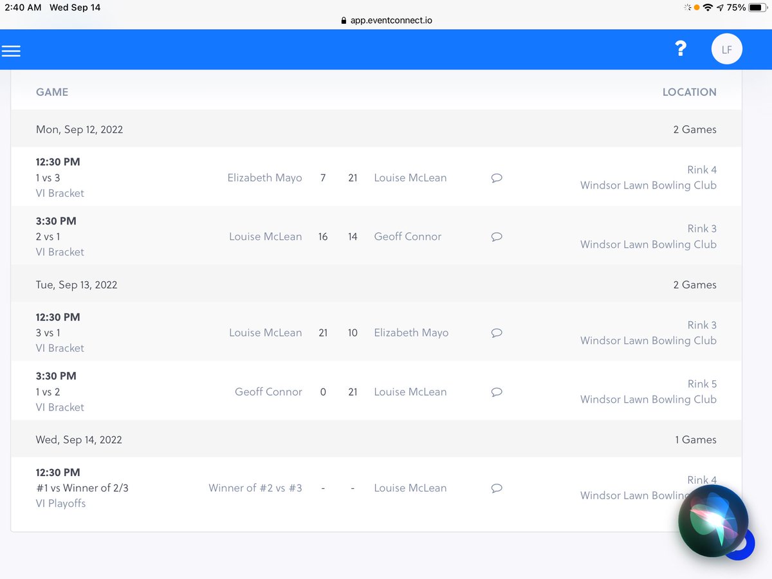Click '2 Games' count on Sep 13

(x=695, y=284)
